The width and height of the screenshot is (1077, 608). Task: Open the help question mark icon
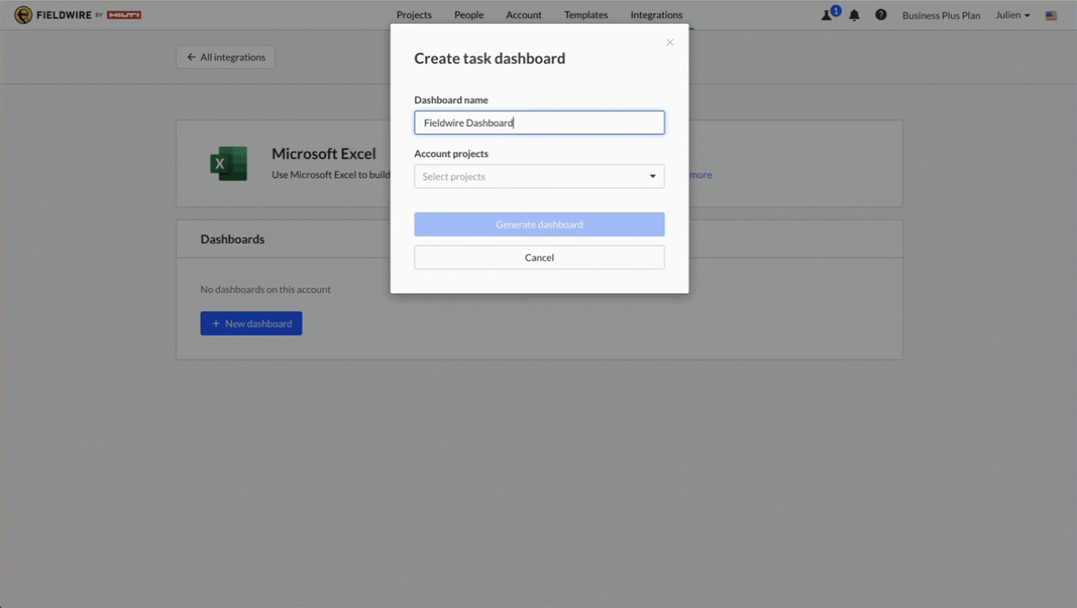click(x=881, y=15)
